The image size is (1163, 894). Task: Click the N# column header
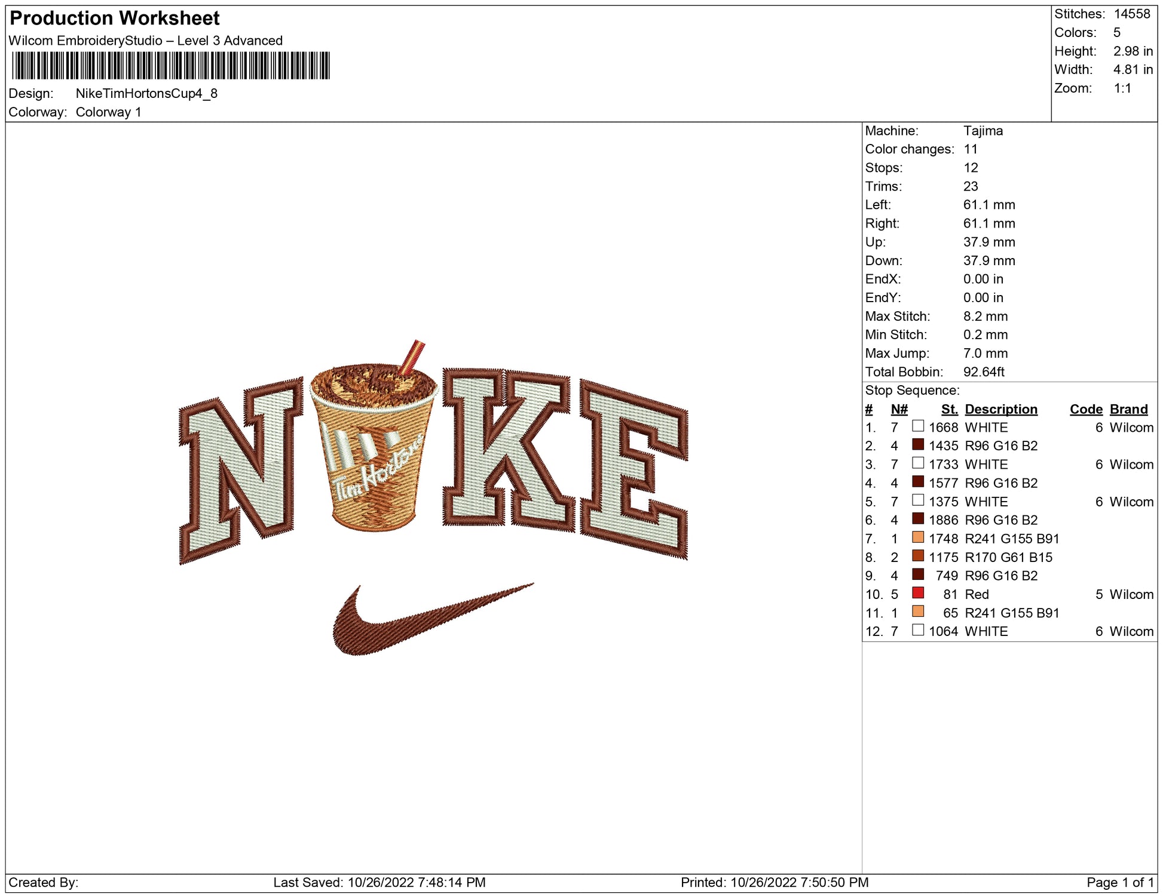pos(899,409)
